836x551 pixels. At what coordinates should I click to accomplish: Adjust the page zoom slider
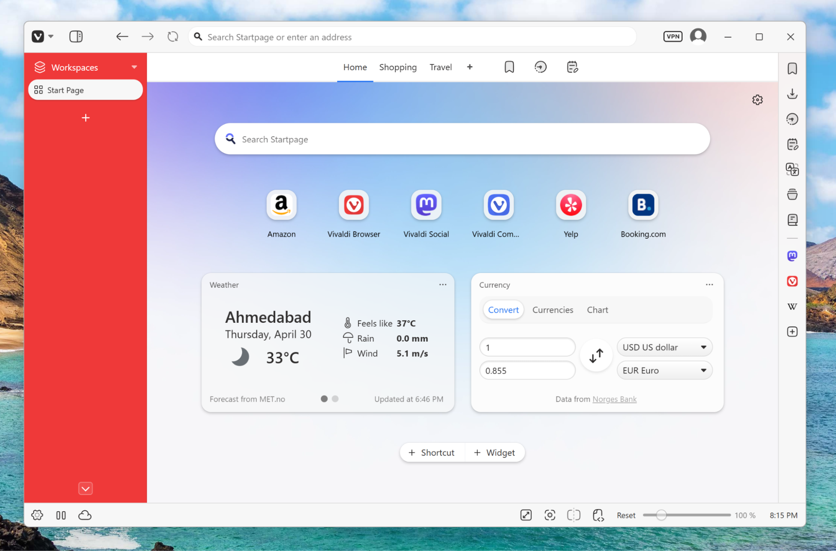pos(687,515)
